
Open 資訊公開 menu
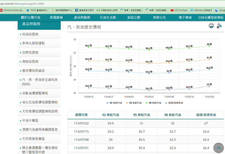pos(134,18)
